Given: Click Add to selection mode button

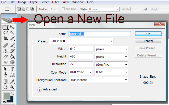Looking at the screenshot, I should [x=23, y=9].
